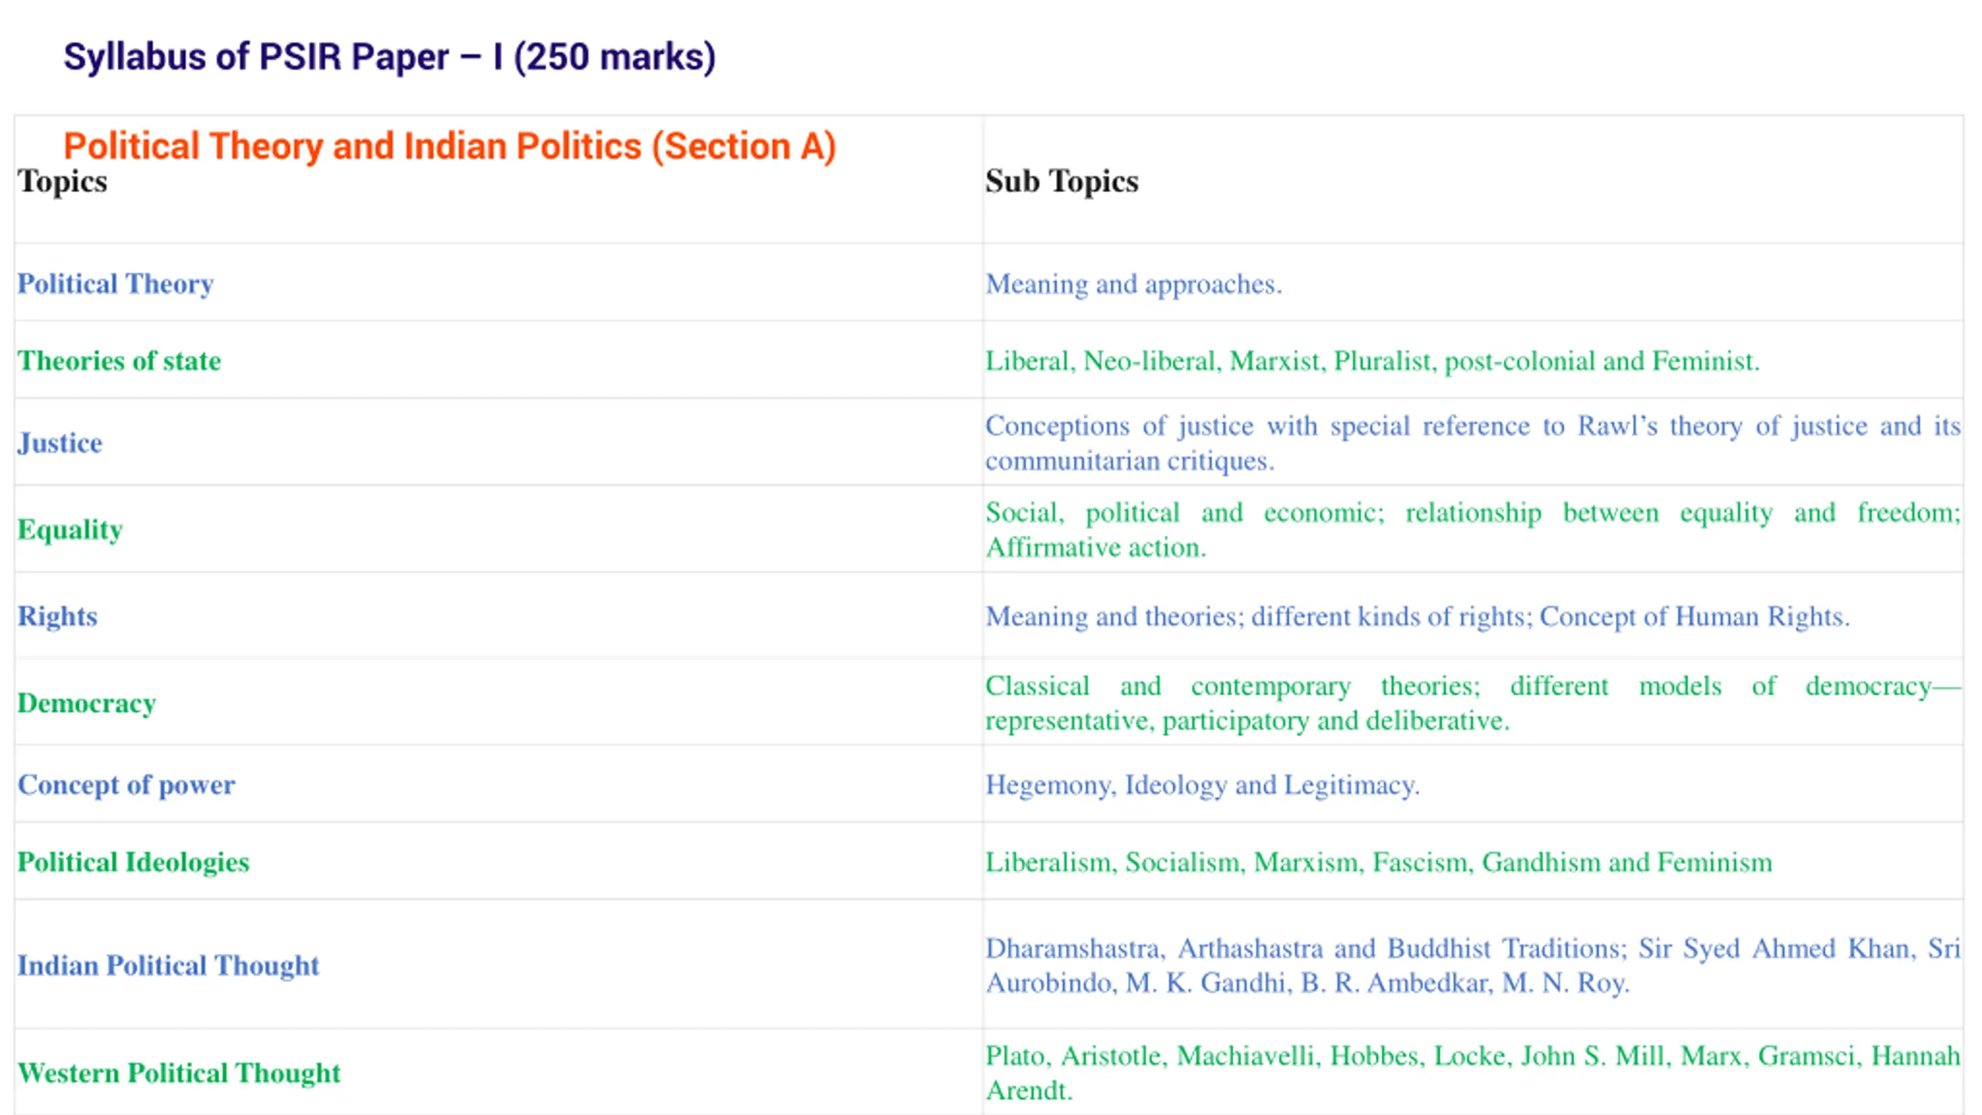The width and height of the screenshot is (1982, 1115).
Task: Click 'Liberal, Neo-liberal, Marxist, Pluralist' subtopic line
Action: (1372, 361)
